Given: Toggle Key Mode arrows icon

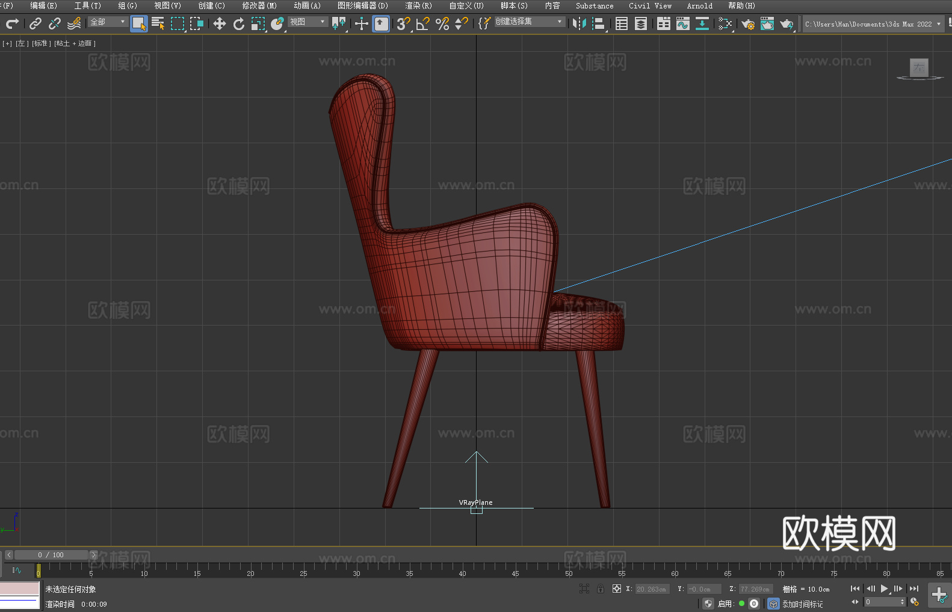Looking at the screenshot, I should [855, 602].
